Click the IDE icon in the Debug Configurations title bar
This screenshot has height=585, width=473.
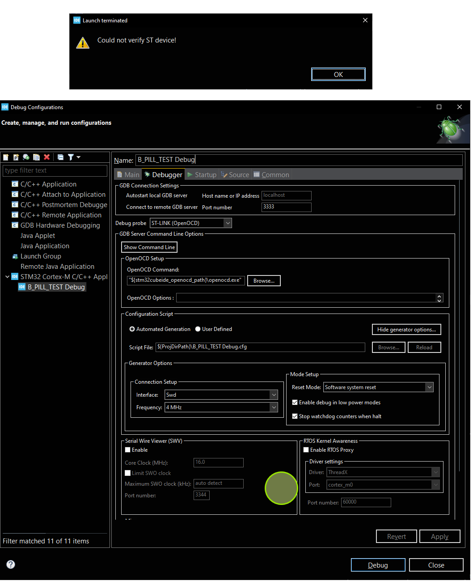[x=5, y=107]
